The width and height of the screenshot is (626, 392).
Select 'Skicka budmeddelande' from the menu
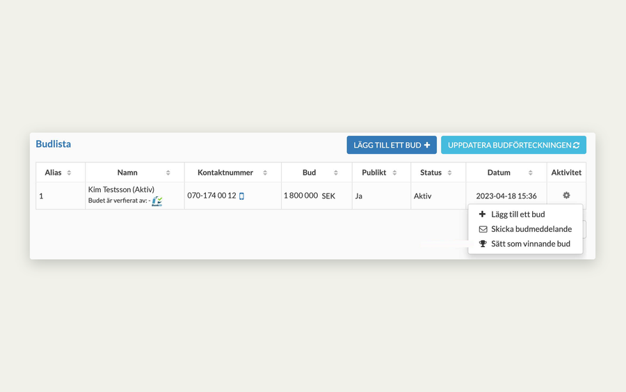(525, 229)
